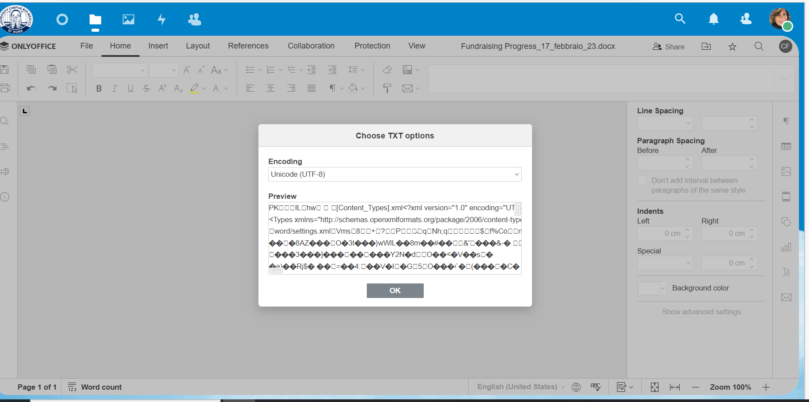Open the Change case dropdown
809x402 pixels.
tap(219, 70)
